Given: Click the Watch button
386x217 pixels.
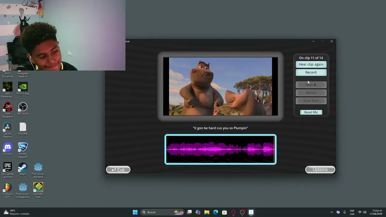Looking at the screenshot, I should pyautogui.click(x=311, y=93).
